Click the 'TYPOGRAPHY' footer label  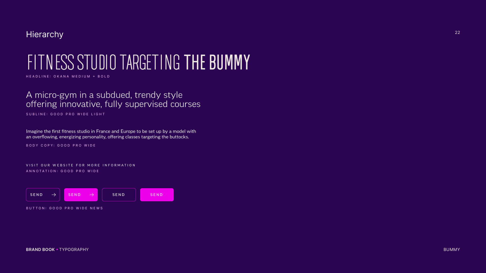pos(74,249)
